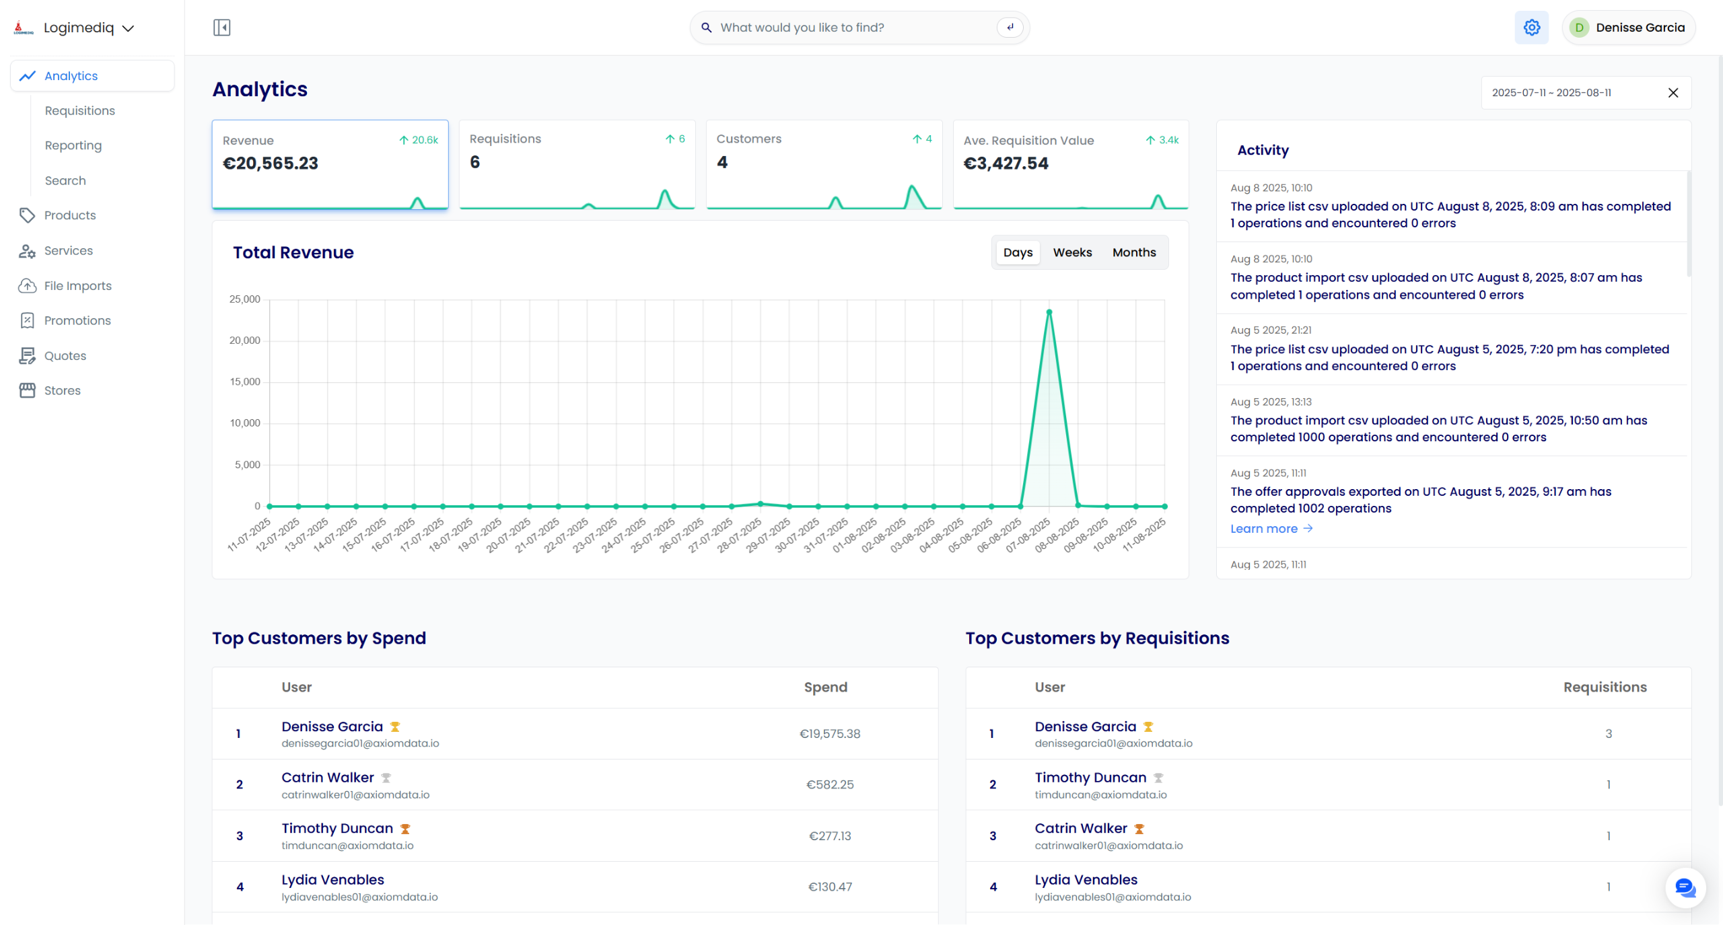Open File Imports cloud icon
Image resolution: width=1723 pixels, height=925 pixels.
point(27,286)
